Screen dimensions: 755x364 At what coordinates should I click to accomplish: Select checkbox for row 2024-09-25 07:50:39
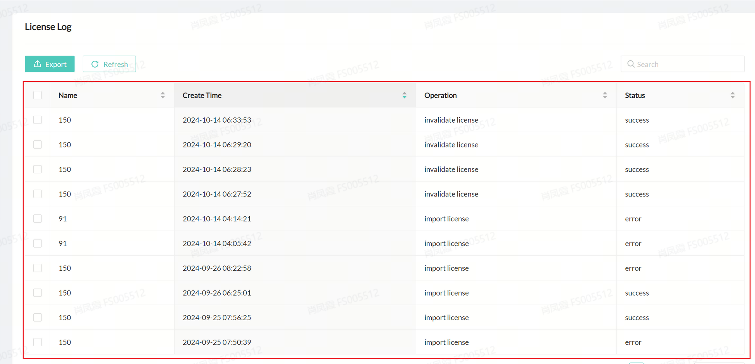pyautogui.click(x=38, y=342)
